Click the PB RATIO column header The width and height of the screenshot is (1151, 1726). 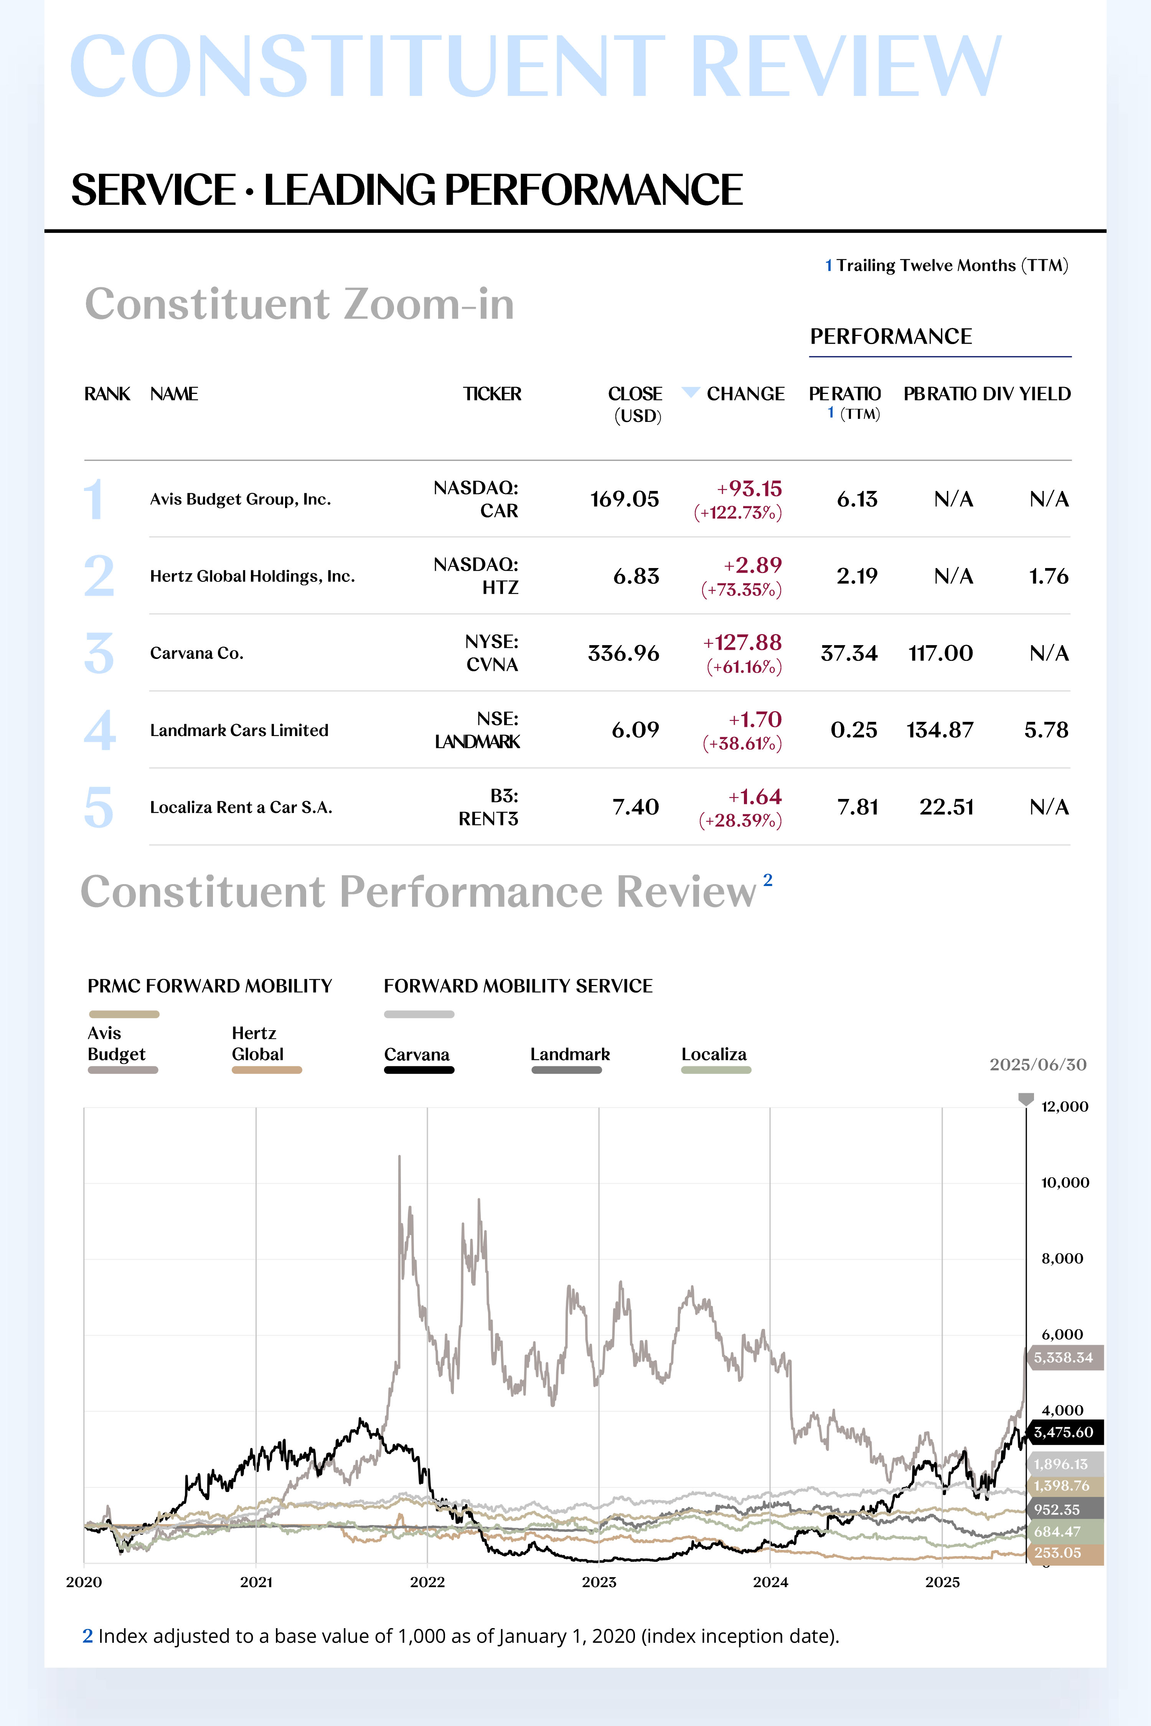click(x=940, y=394)
